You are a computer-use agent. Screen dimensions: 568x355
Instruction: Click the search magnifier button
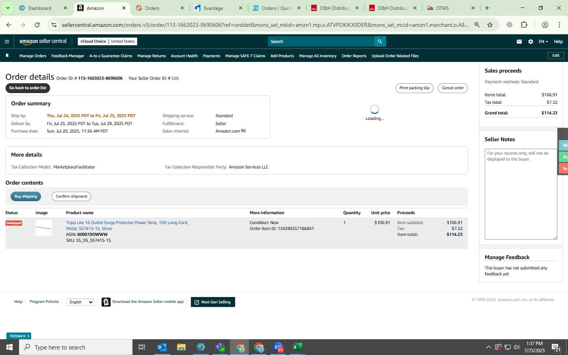(x=380, y=41)
